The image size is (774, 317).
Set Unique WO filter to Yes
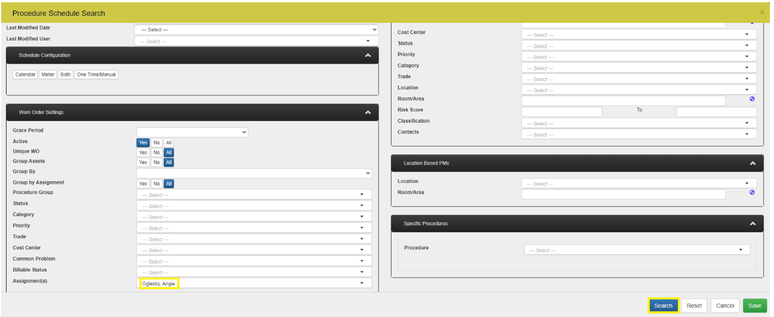click(x=143, y=152)
